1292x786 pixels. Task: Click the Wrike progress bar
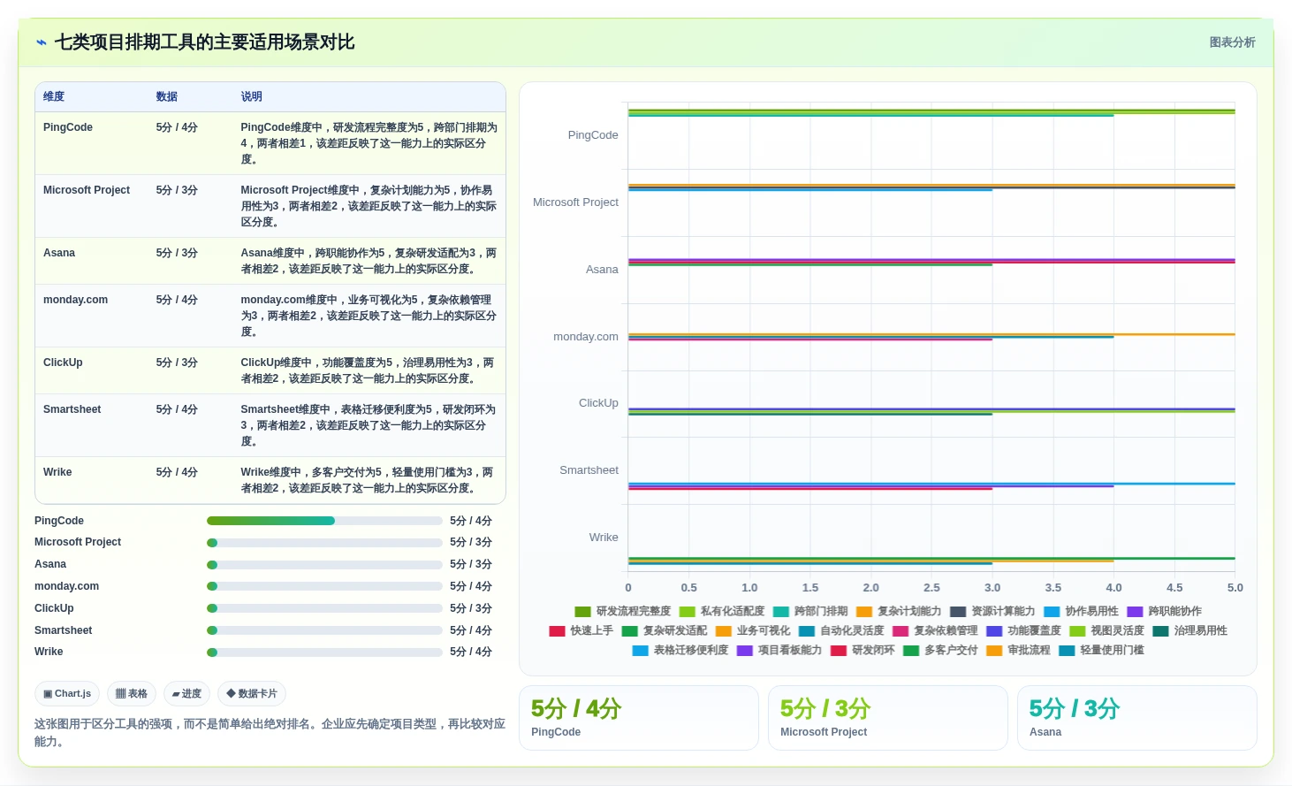(x=324, y=652)
